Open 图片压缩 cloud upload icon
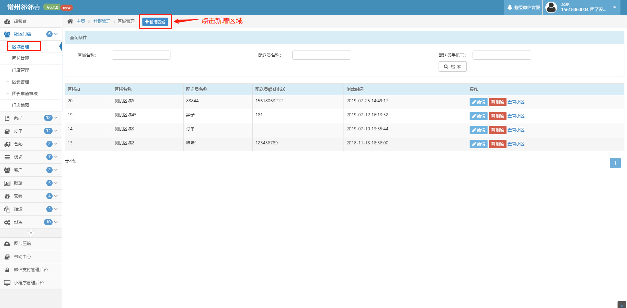This screenshot has height=308, width=627. [x=7, y=244]
